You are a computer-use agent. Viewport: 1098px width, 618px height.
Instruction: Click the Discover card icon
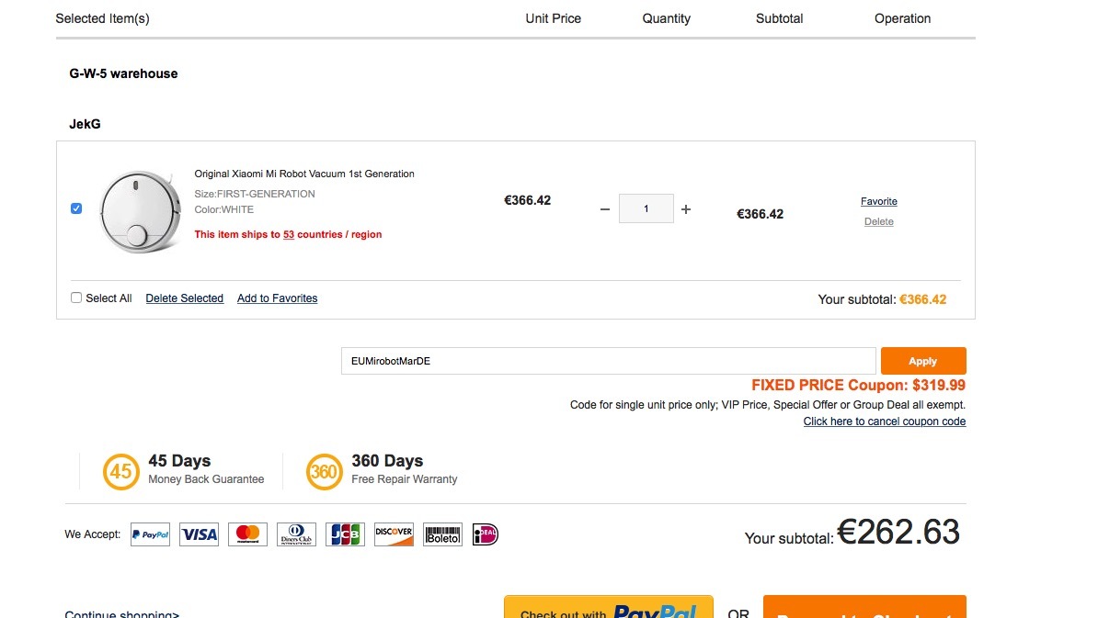(x=394, y=534)
